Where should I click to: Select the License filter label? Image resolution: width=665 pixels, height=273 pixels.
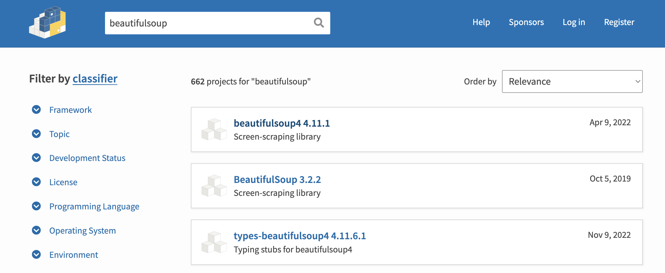pos(63,182)
